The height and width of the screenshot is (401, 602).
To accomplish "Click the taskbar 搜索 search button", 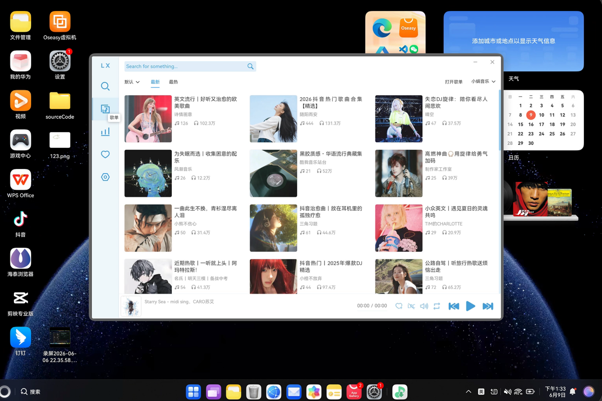I will pyautogui.click(x=30, y=392).
